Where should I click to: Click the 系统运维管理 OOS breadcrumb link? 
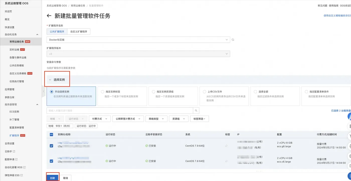pos(57,5)
